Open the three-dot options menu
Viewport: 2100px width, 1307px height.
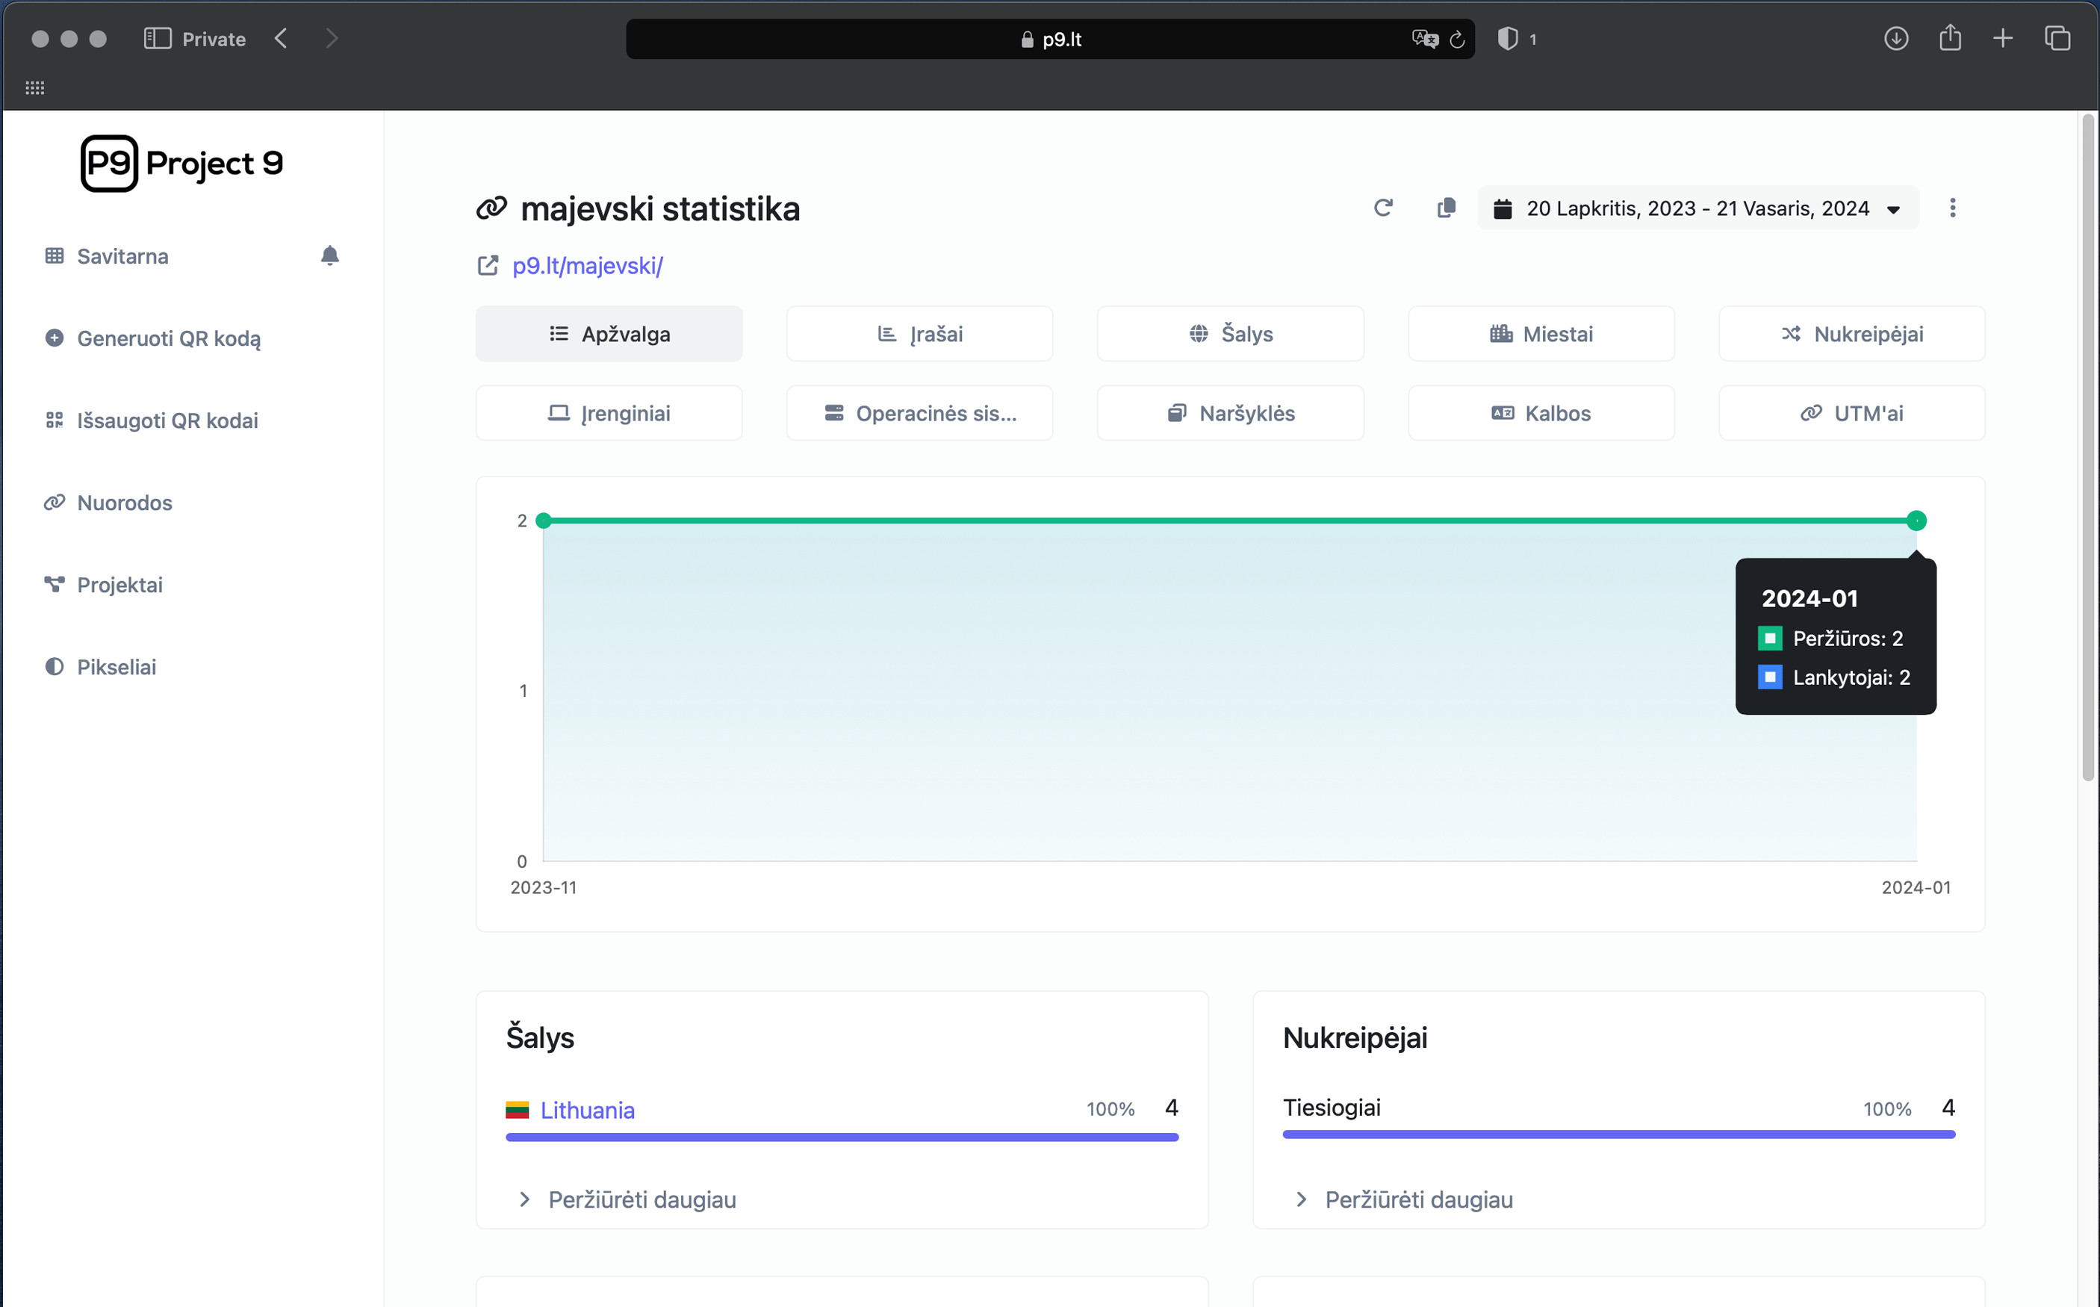[1952, 208]
